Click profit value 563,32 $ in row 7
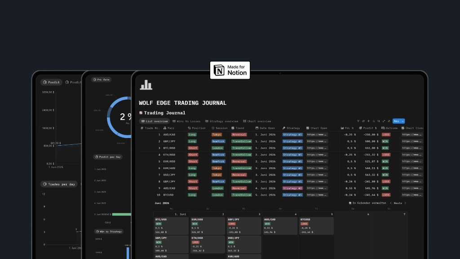This screenshot has height=259, width=460. [371, 175]
